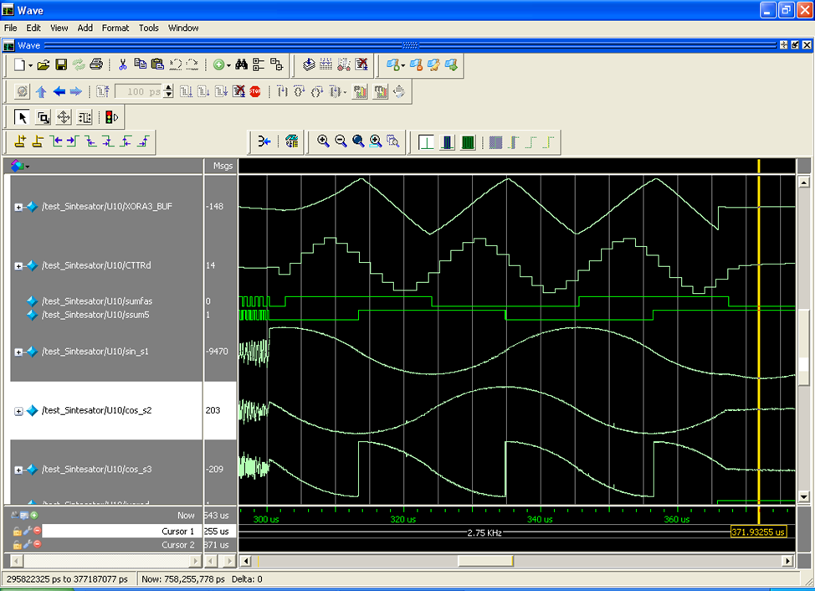The image size is (815, 591).
Task: Add a cursor with green plus icon
Action: (34, 515)
